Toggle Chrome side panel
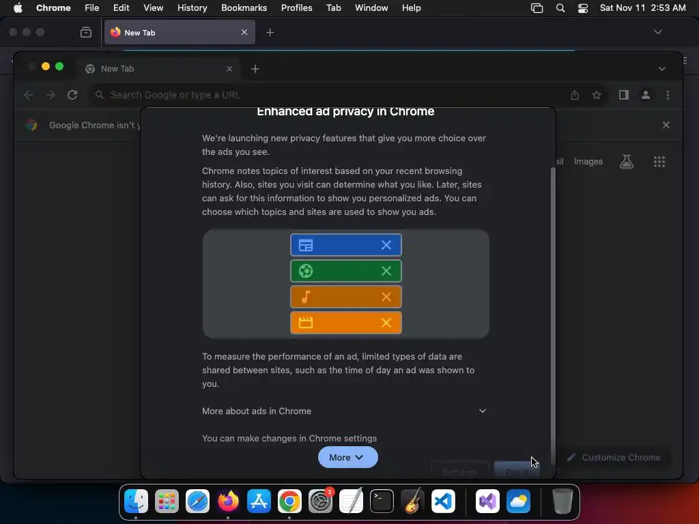699x524 pixels. pyautogui.click(x=624, y=95)
